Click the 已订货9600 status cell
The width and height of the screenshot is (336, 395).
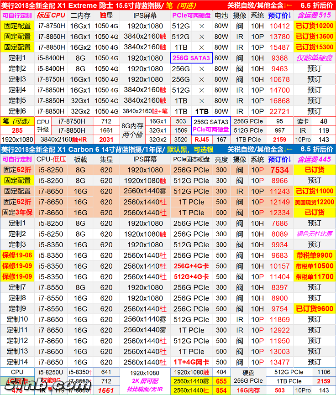pyautogui.click(x=314, y=309)
